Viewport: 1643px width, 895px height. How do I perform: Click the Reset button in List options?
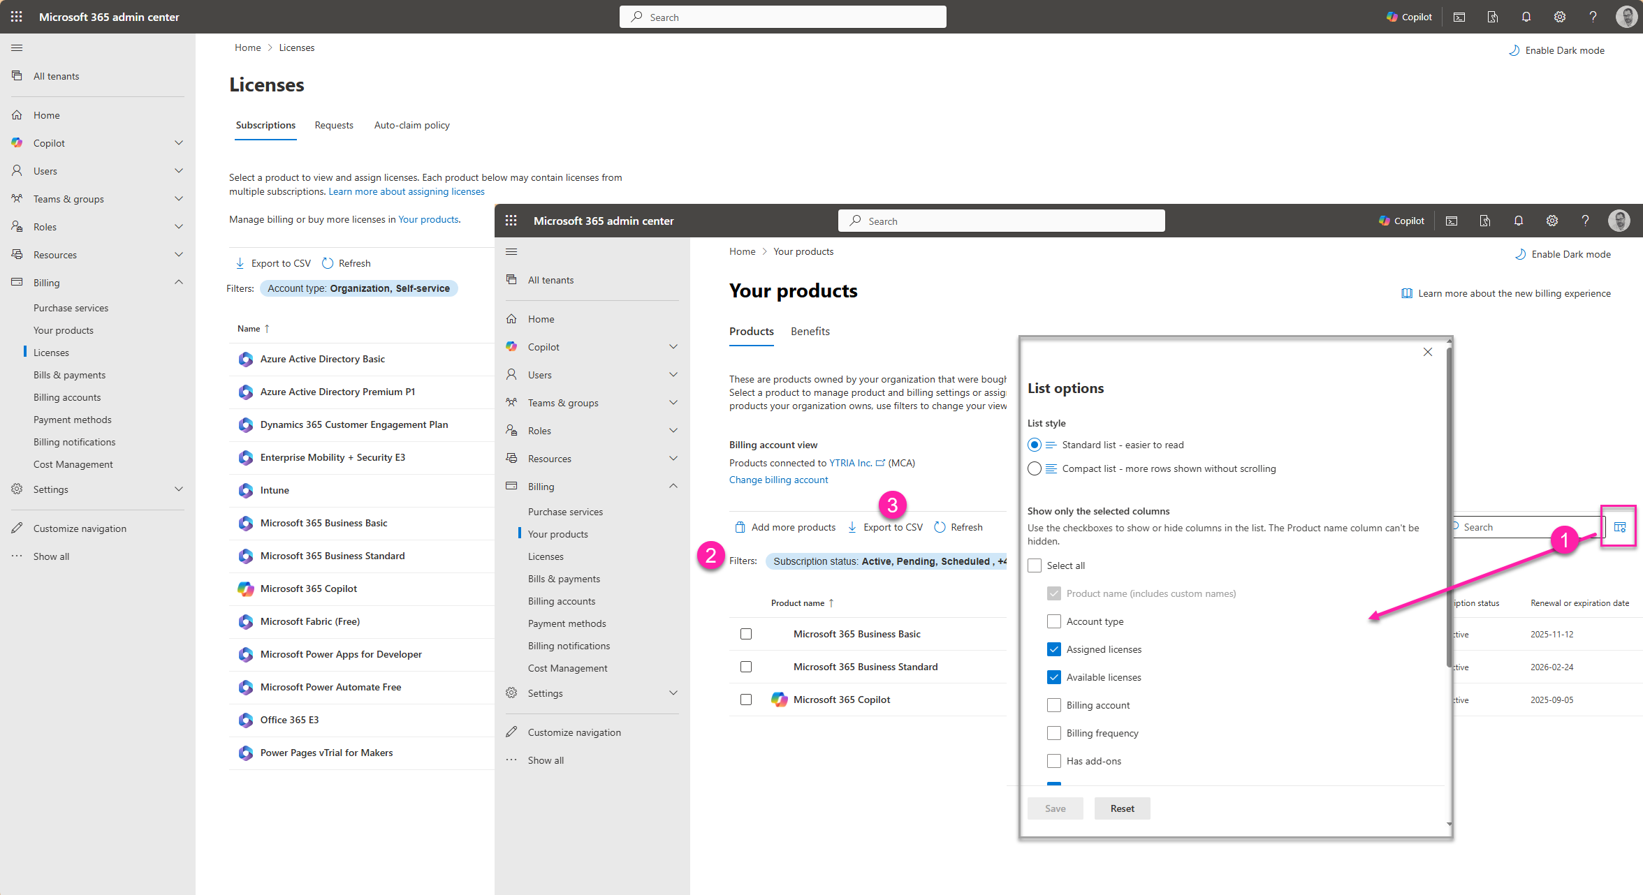pos(1122,808)
